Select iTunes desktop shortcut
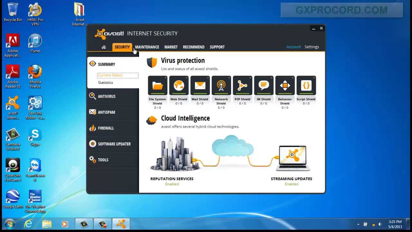This screenshot has width=412, height=232. click(x=35, y=43)
